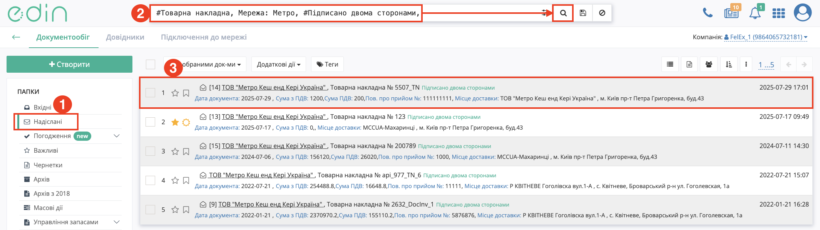Click orange status icon on document № 123

186,122
